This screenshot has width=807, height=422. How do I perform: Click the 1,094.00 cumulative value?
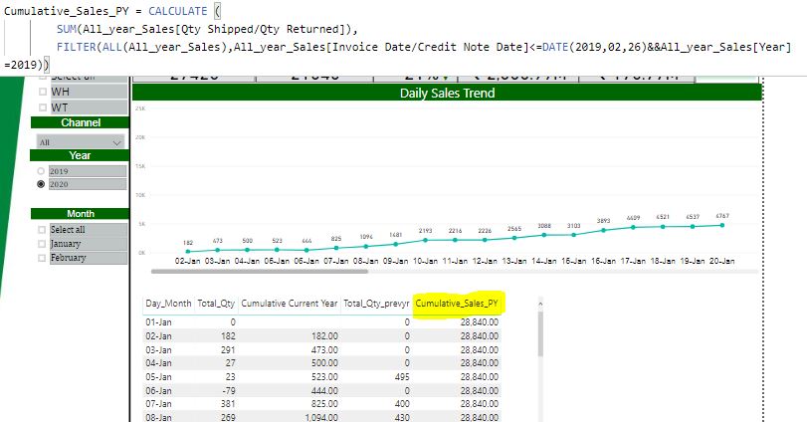click(321, 417)
